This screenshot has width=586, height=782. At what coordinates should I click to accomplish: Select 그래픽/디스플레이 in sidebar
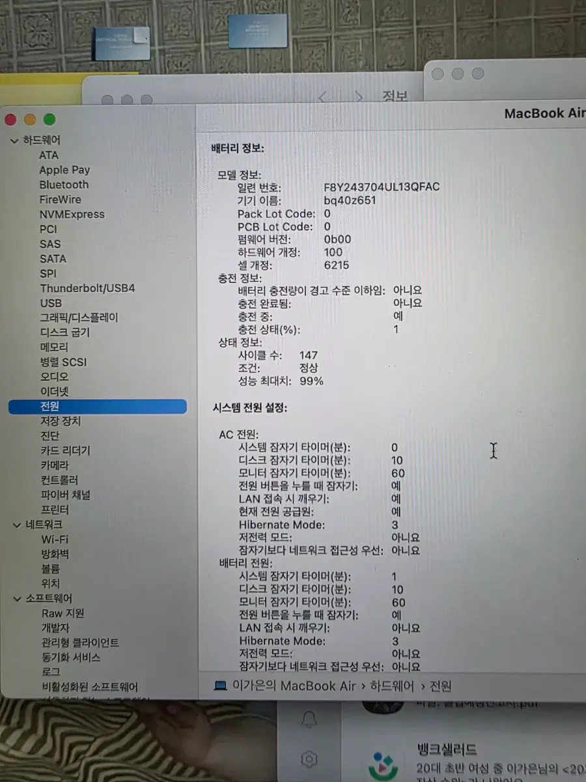79,318
